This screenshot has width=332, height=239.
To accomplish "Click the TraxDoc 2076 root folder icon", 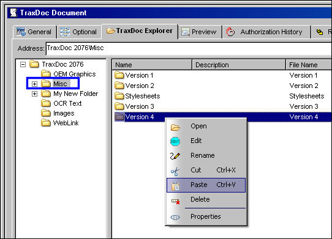I will (x=34, y=64).
